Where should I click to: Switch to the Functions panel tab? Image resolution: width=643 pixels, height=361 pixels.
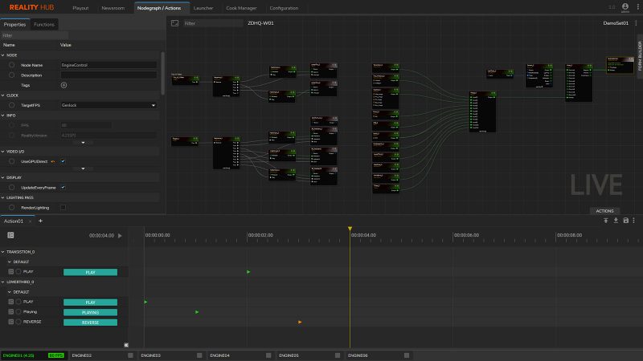pyautogui.click(x=44, y=25)
